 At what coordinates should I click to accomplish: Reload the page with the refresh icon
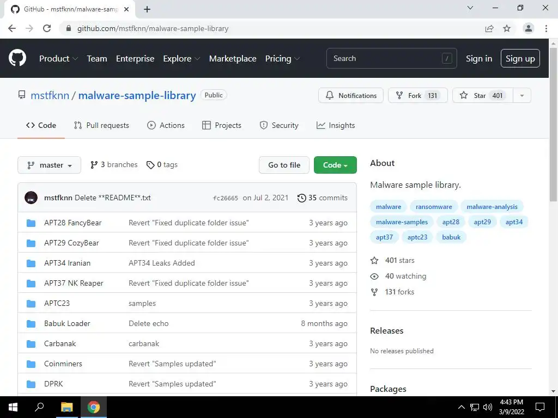click(x=47, y=28)
